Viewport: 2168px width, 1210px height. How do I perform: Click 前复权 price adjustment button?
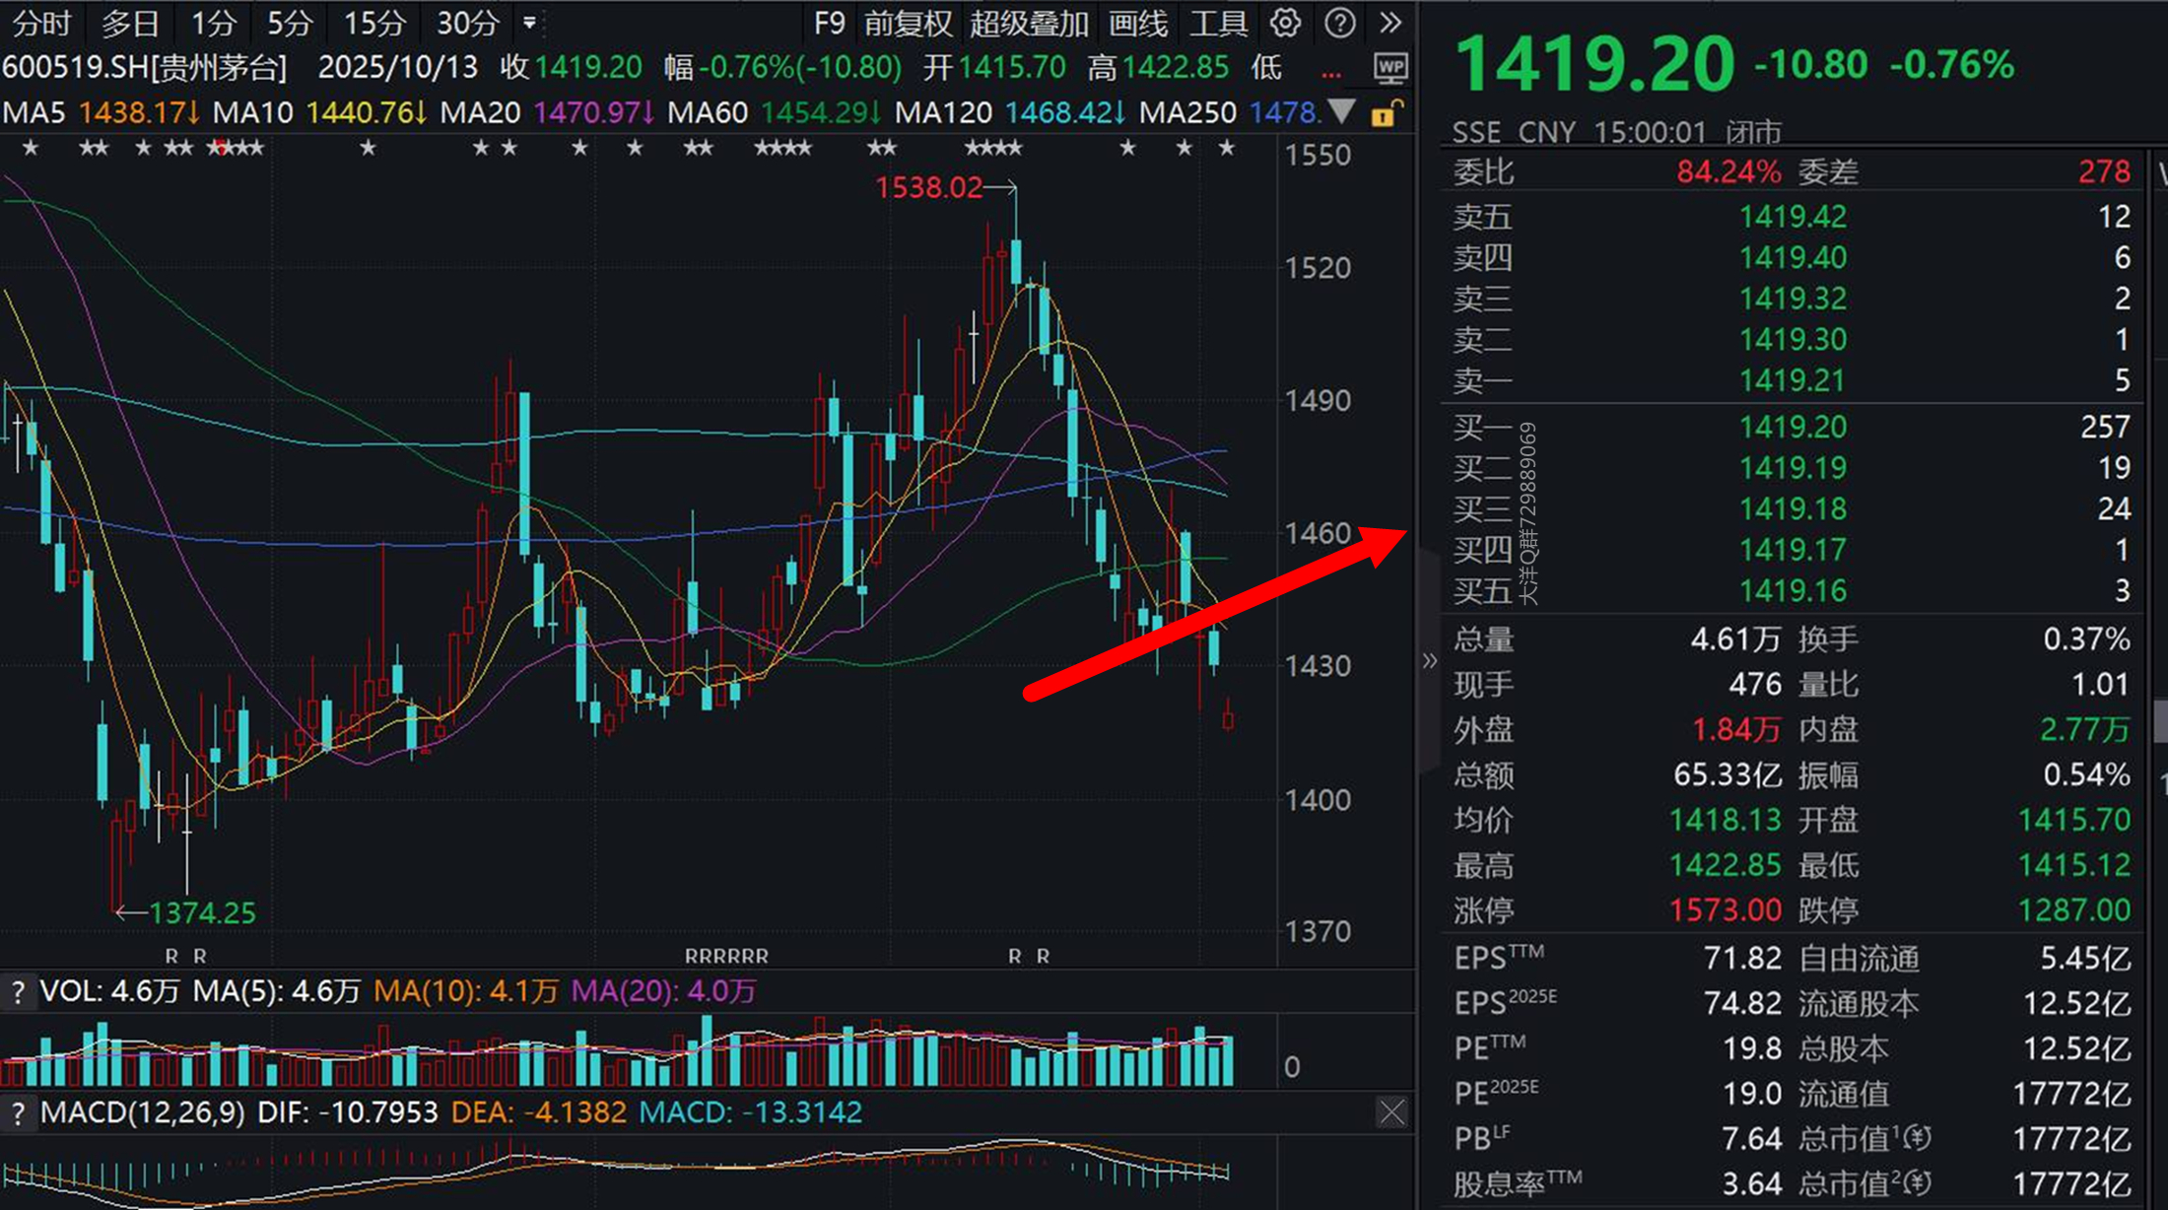907,23
